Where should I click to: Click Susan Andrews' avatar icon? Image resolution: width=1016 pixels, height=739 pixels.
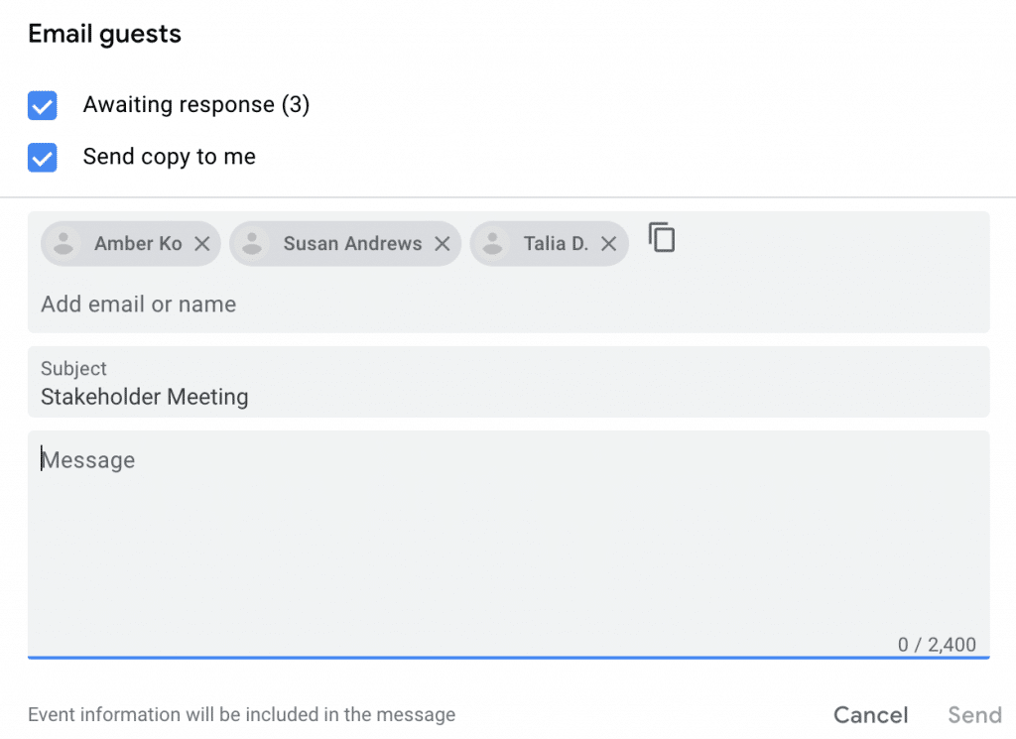coord(253,244)
